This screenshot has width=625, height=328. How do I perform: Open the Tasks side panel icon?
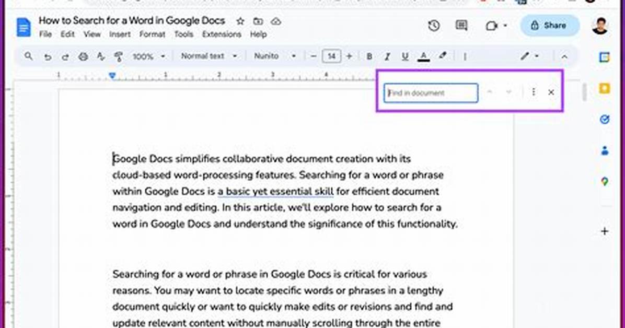(x=605, y=119)
